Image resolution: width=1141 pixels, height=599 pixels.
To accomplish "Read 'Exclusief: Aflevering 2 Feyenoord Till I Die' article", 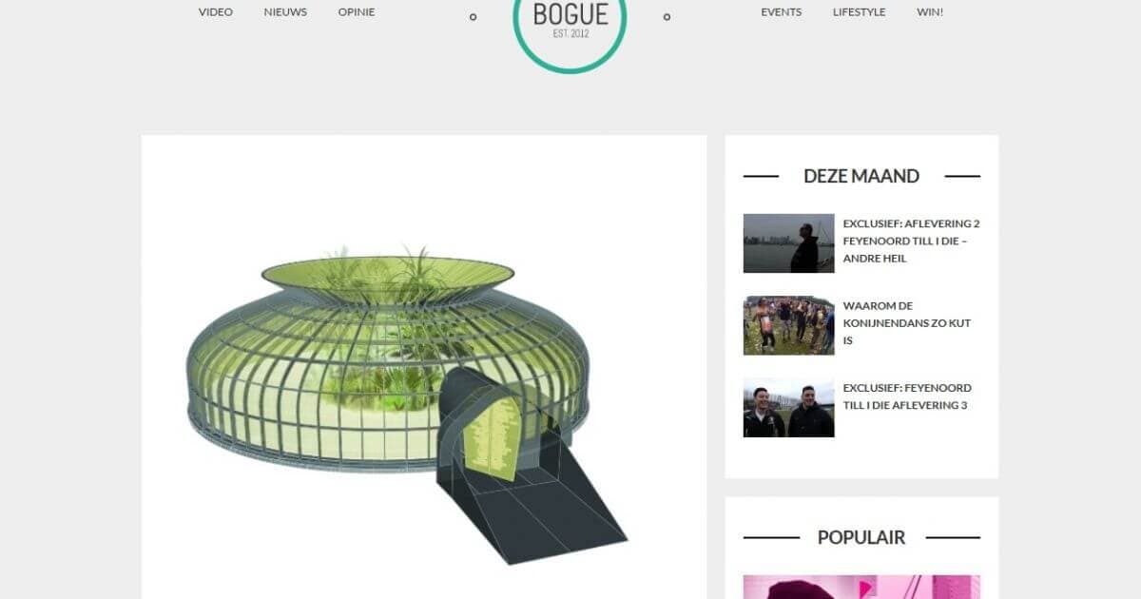I will coord(911,241).
